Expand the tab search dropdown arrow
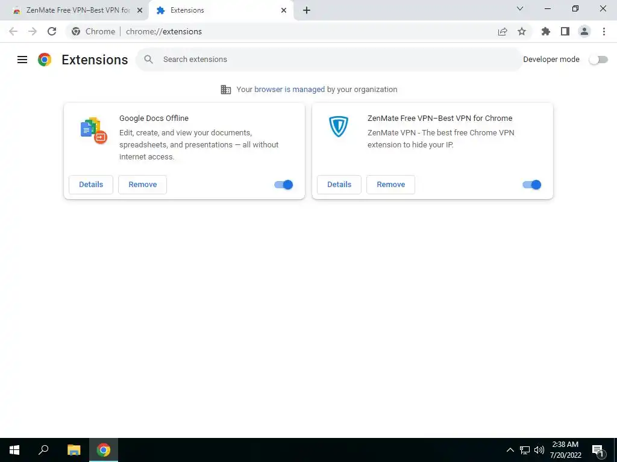This screenshot has height=462, width=617. (520, 8)
